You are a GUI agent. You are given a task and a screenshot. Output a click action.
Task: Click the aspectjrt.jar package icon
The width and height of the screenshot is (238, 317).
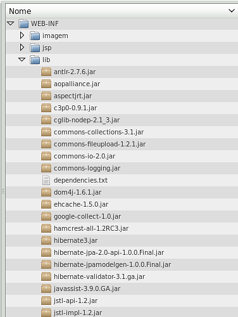click(x=46, y=96)
